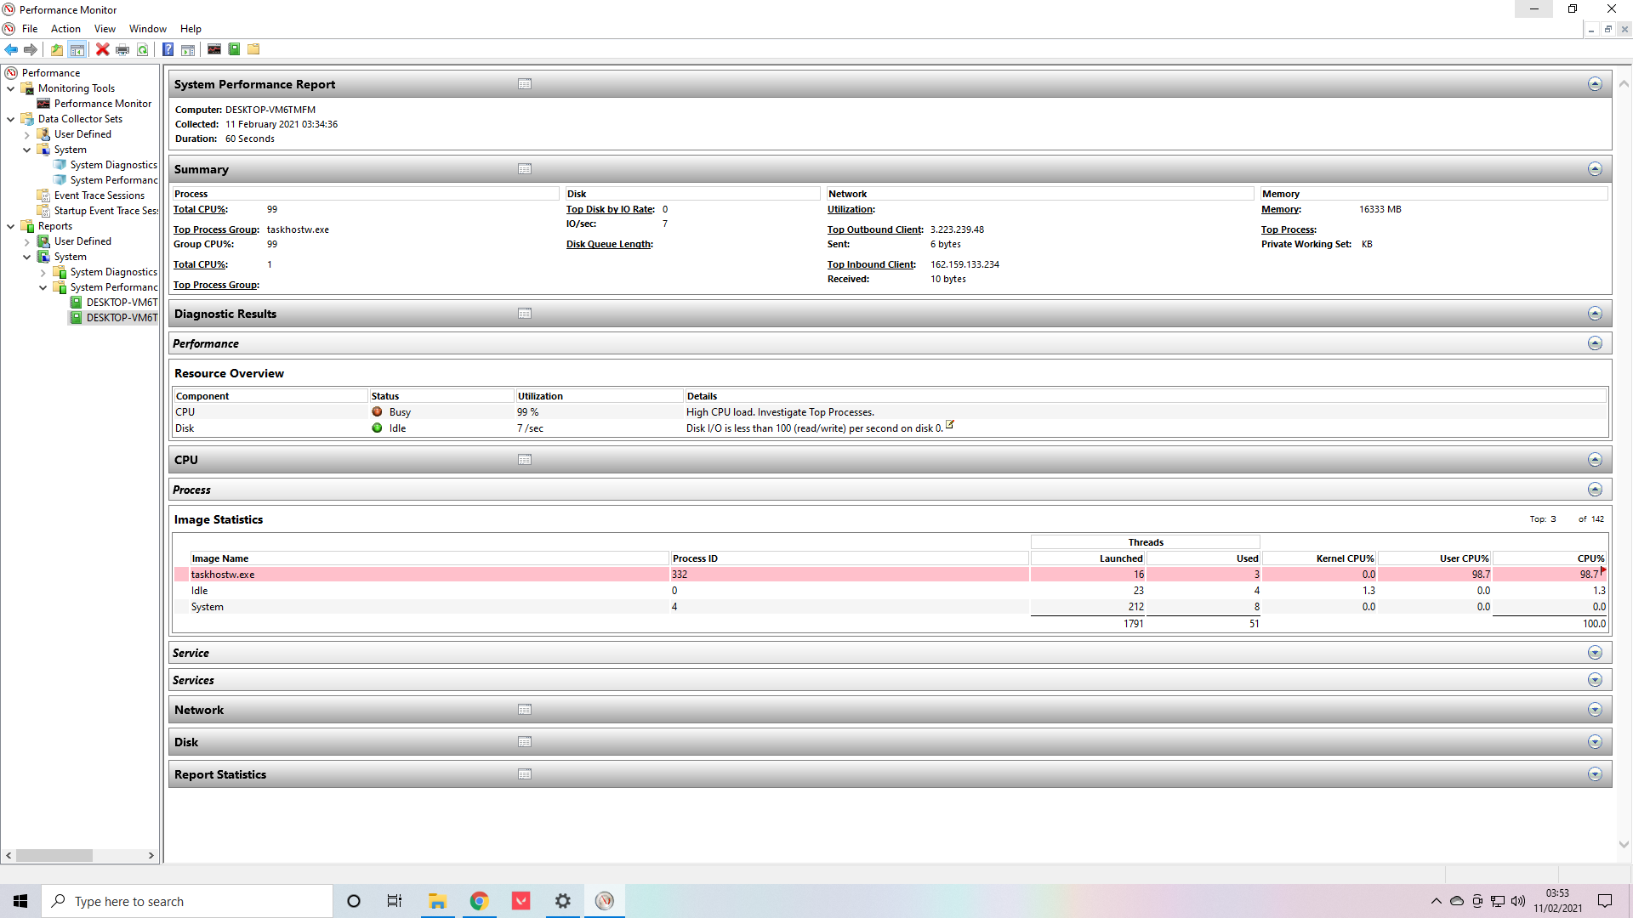Click the Top Outbound Client link
Viewport: 1633px width, 918px height.
point(874,229)
